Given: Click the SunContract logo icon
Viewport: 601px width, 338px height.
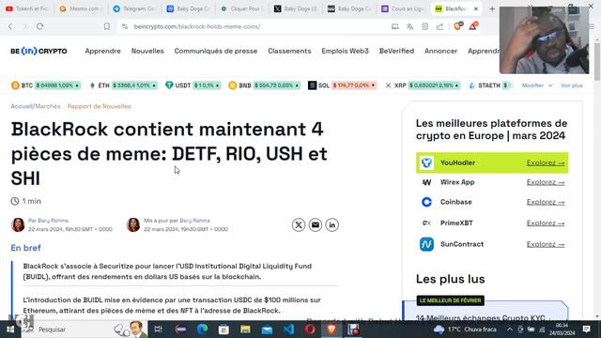Looking at the screenshot, I should click(x=426, y=244).
